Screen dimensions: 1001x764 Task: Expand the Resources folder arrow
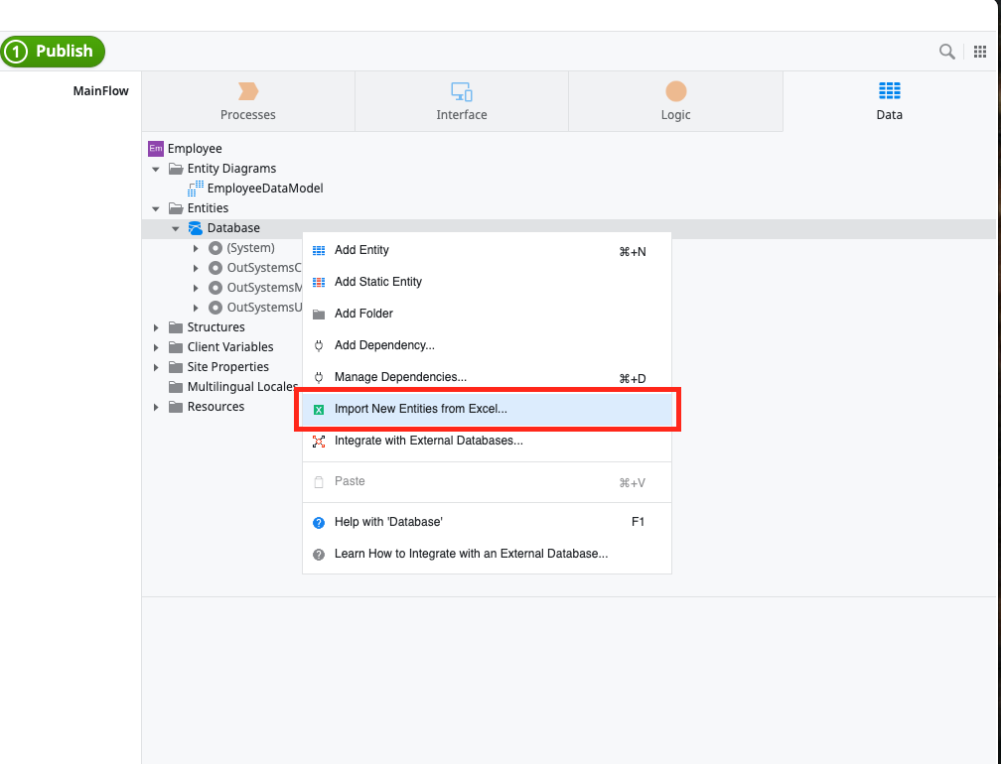point(157,406)
